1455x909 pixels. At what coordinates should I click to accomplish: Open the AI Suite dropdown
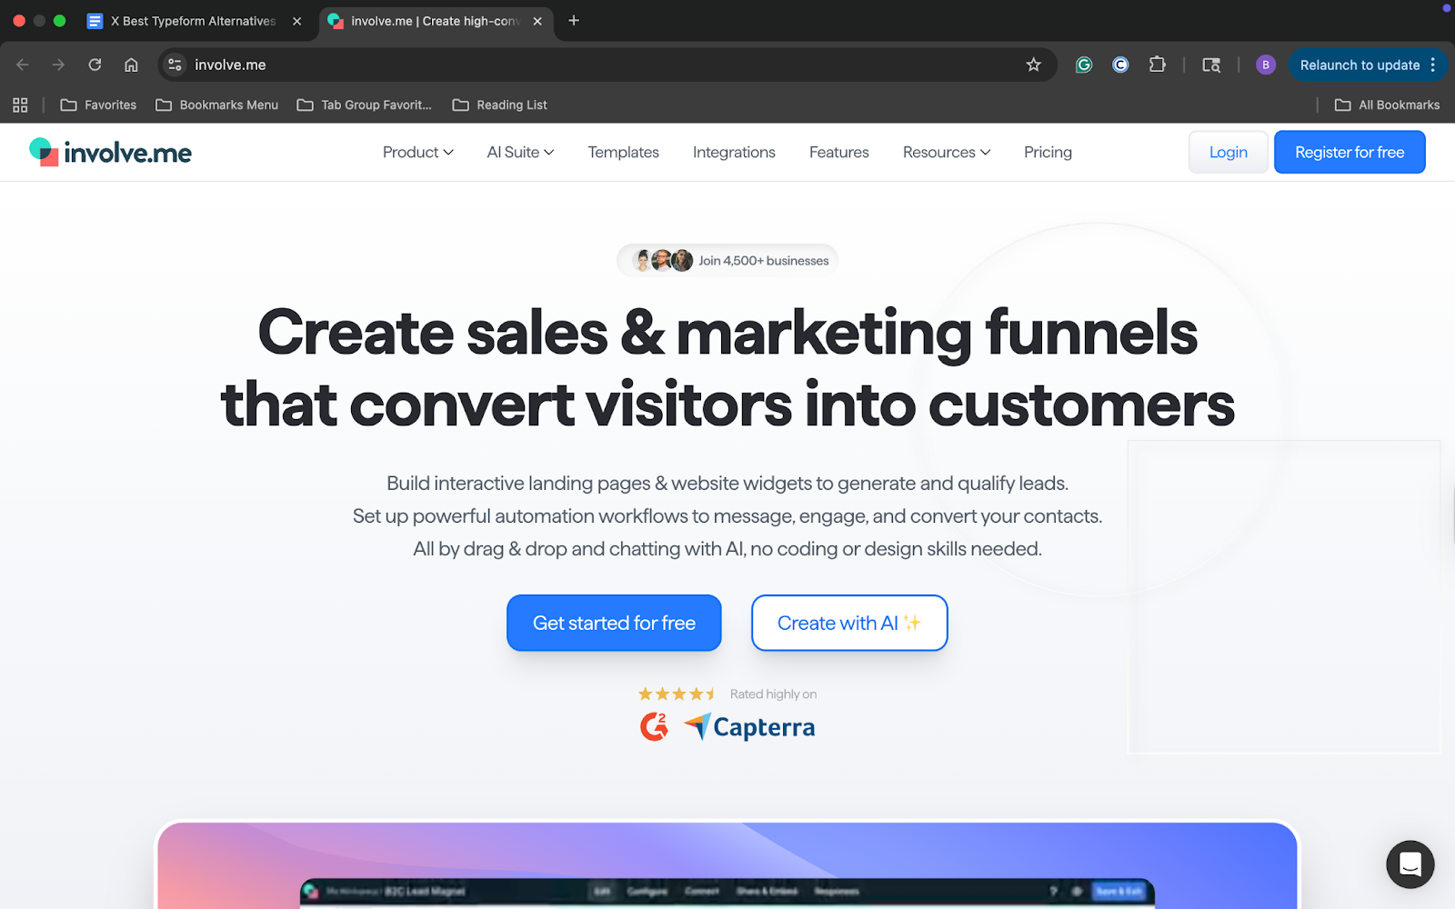(519, 152)
